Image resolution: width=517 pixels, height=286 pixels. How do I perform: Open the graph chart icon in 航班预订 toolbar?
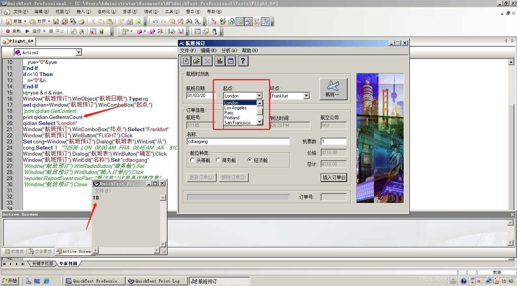pyautogui.click(x=220, y=61)
